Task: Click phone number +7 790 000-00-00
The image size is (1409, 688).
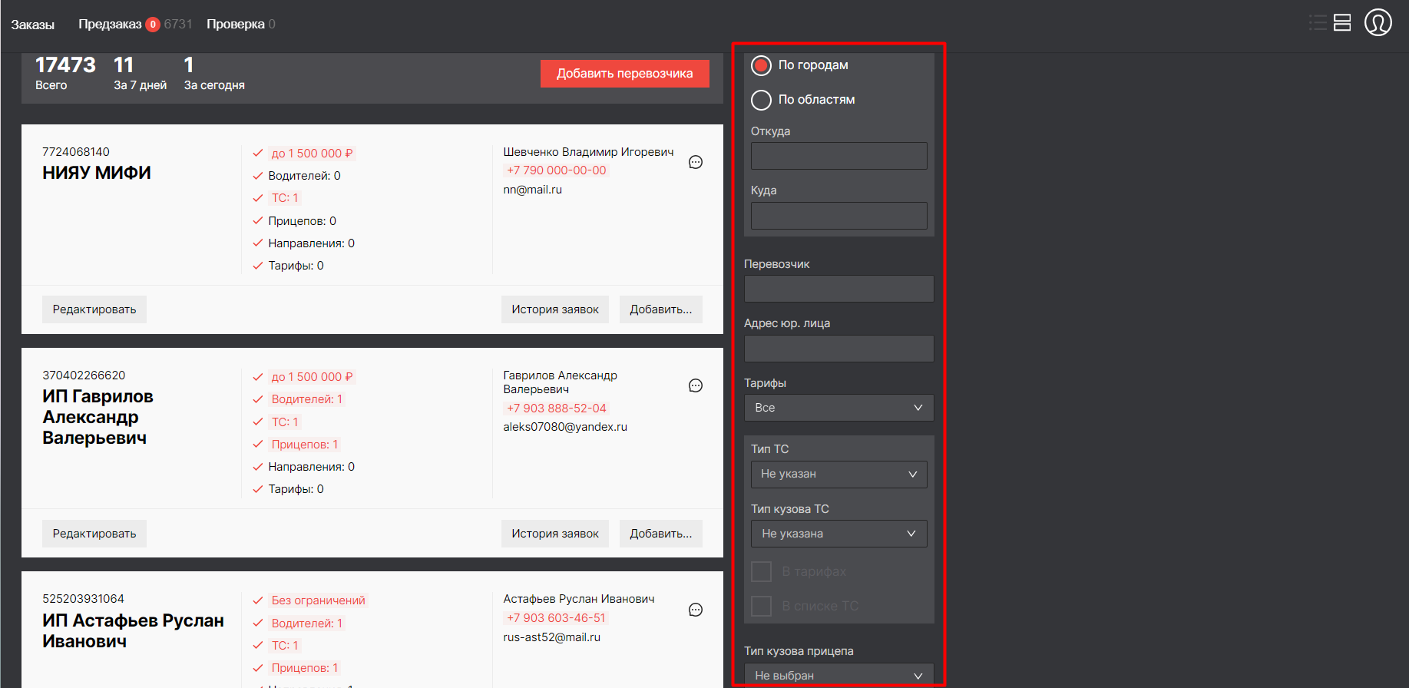Action: (x=556, y=170)
